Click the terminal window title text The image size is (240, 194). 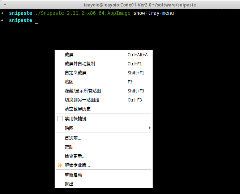point(140,5)
